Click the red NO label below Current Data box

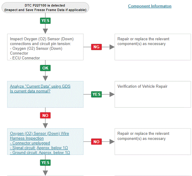[45, 115]
